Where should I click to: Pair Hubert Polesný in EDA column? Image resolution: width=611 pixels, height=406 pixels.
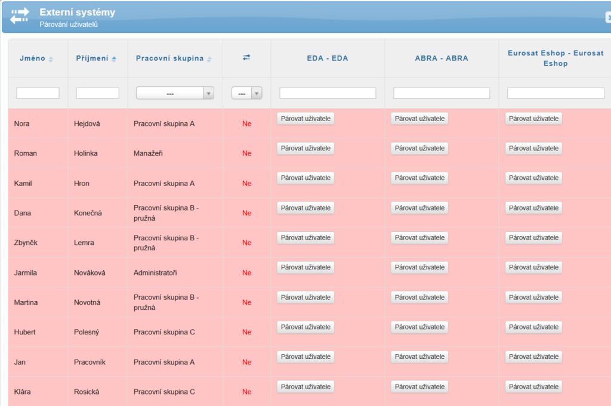tap(305, 327)
